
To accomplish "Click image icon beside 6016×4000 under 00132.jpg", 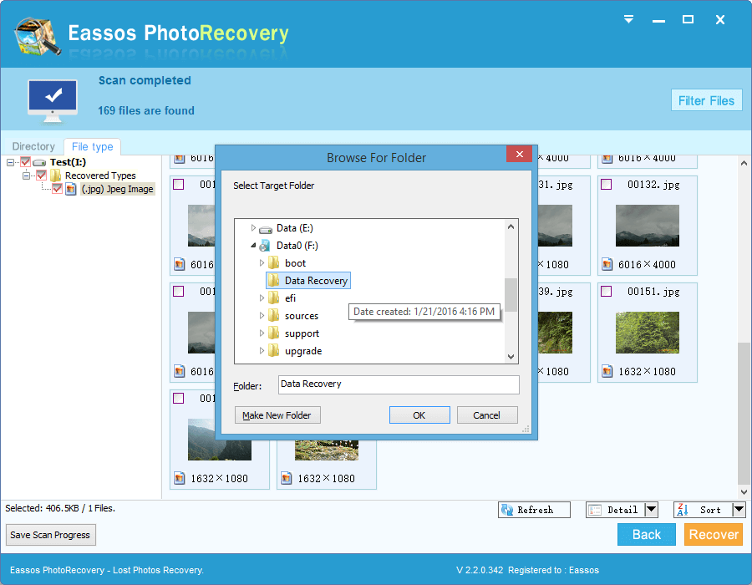I will (x=607, y=264).
